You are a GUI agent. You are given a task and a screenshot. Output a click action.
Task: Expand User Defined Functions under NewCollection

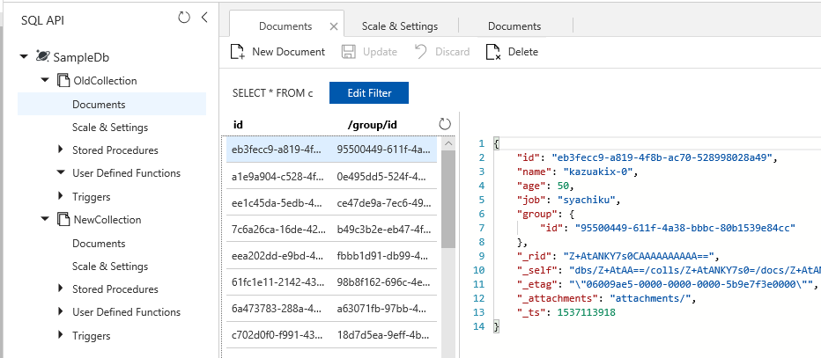pyautogui.click(x=61, y=311)
